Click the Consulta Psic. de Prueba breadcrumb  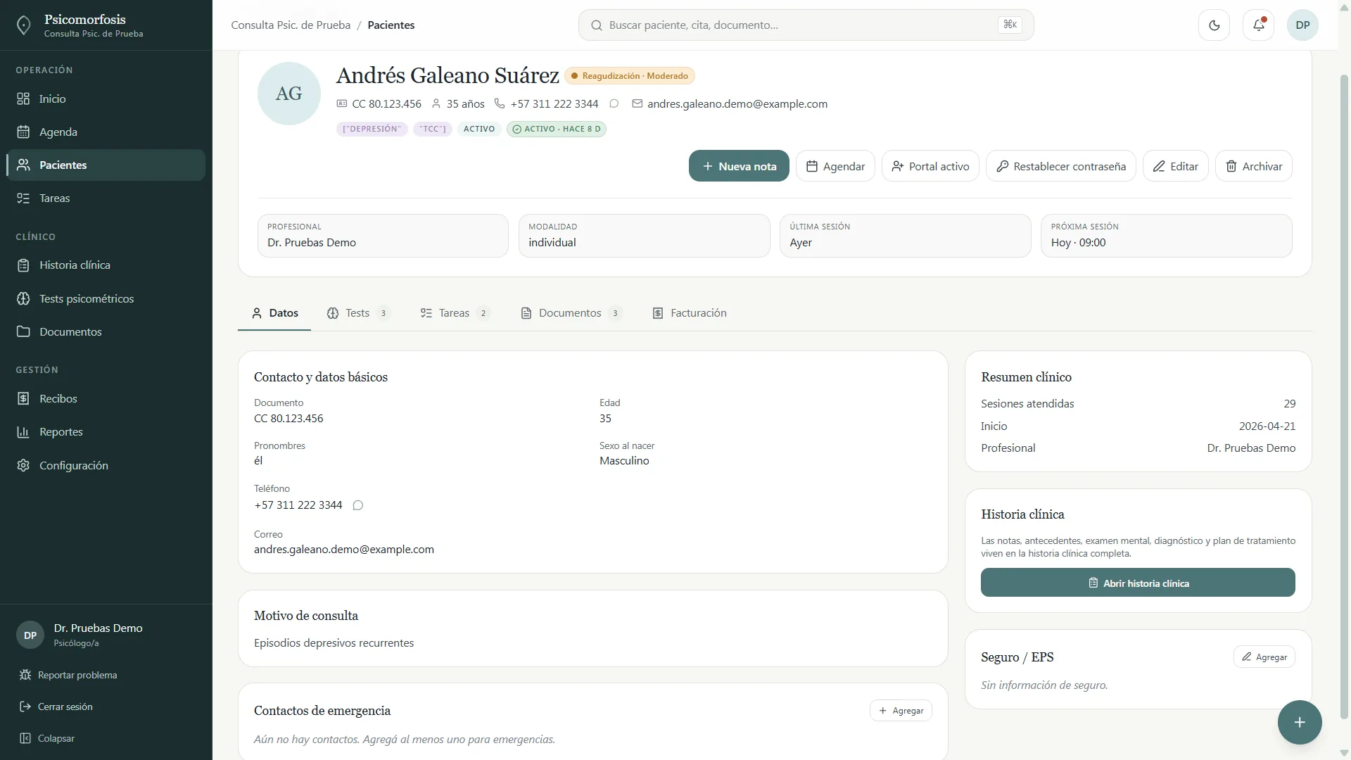tap(291, 25)
